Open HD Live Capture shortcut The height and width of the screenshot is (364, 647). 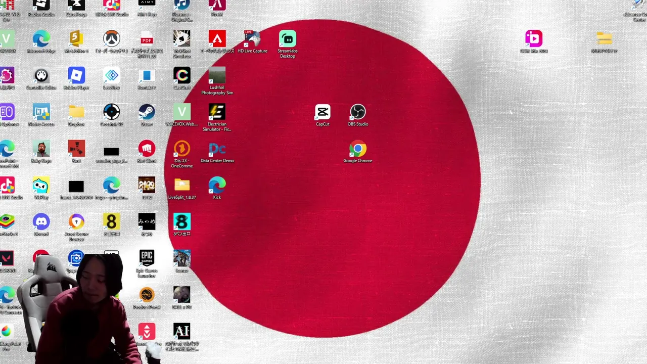click(x=252, y=39)
